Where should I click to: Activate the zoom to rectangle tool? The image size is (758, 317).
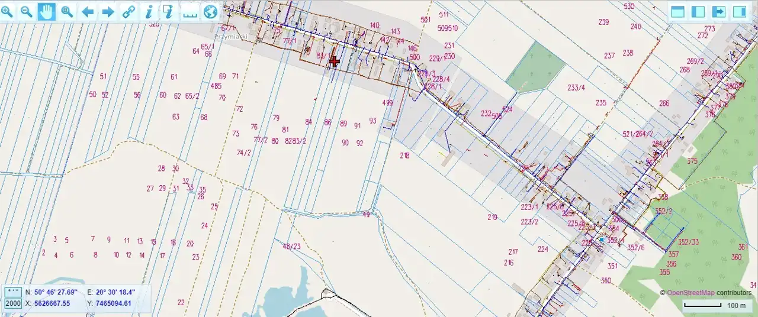click(x=68, y=11)
